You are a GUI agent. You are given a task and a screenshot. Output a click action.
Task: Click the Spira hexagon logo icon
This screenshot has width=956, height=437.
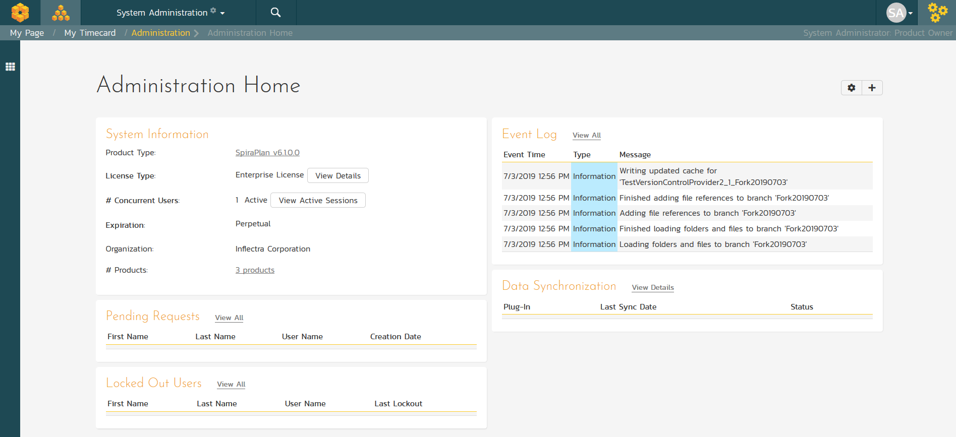tap(20, 13)
